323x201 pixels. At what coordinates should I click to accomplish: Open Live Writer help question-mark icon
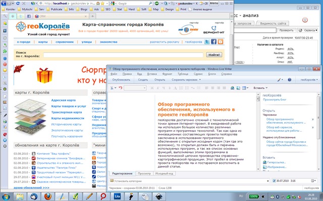pos(289,80)
